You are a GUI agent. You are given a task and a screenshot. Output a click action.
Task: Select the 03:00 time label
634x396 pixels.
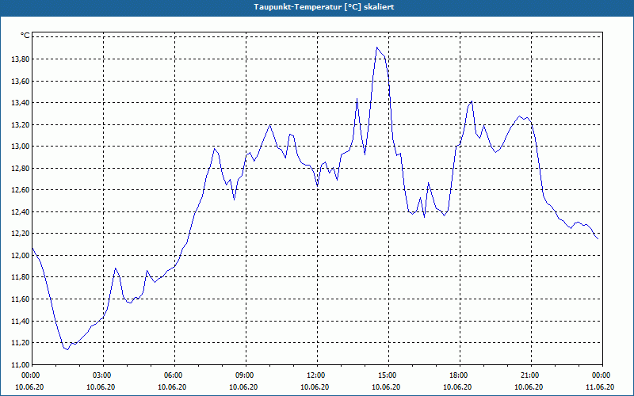coord(101,375)
